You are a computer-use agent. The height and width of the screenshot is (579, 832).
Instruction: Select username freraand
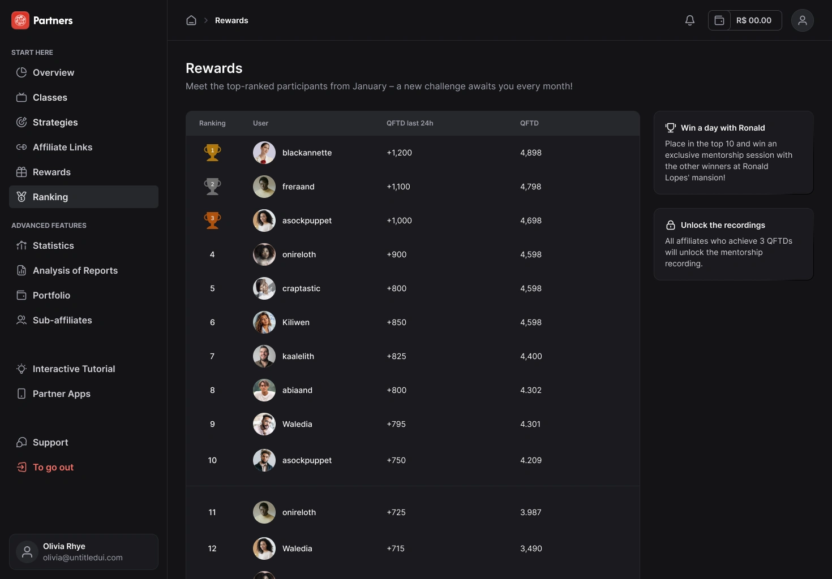click(298, 187)
